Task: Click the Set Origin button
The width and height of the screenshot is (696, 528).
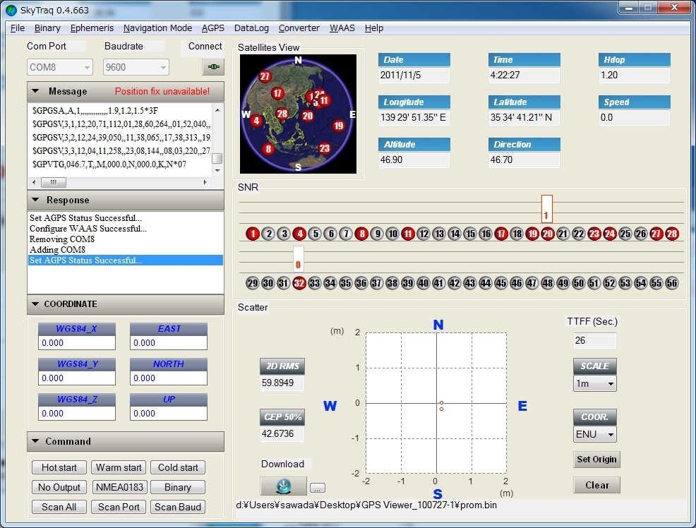Action: (596, 460)
